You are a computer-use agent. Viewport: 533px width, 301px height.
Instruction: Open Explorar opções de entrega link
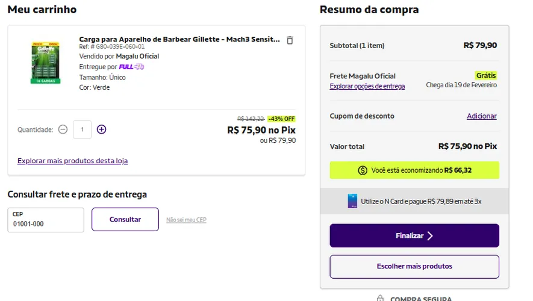click(x=367, y=86)
